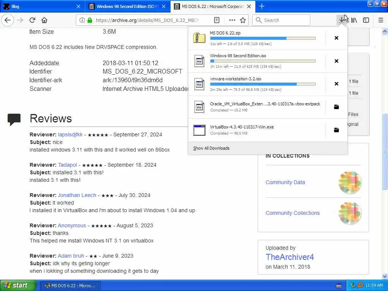This screenshot has width=388, height=291.
Task: Click the identifier text MS_DOS_6.22_MICROSOFT
Action: 142,72
